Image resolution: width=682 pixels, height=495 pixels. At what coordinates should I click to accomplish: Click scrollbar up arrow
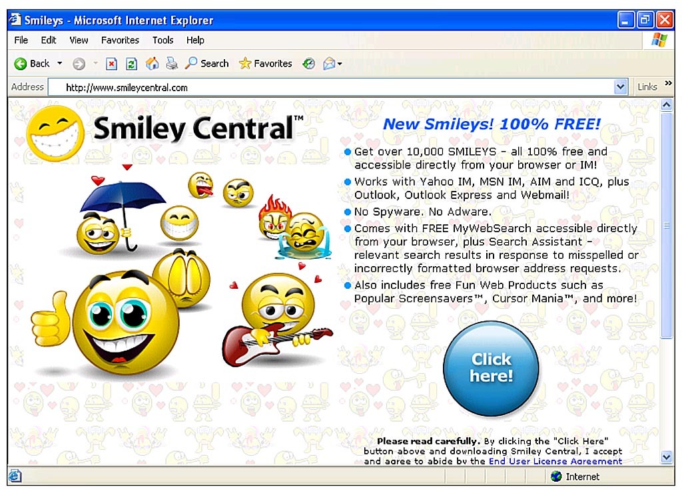[x=666, y=104]
